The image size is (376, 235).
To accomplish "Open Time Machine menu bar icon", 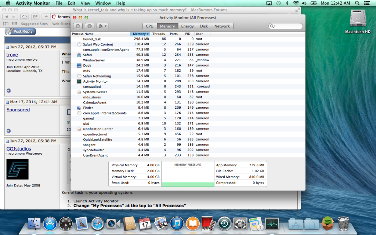I will click(x=278, y=3).
